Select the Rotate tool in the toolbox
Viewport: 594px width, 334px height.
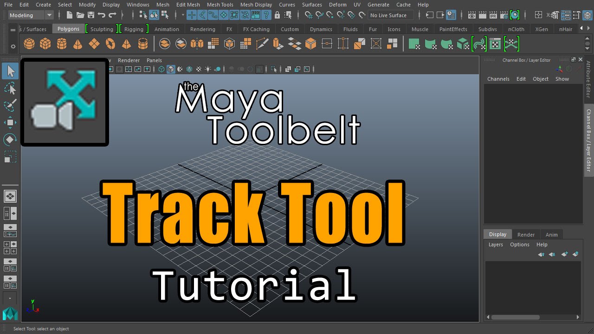tap(10, 140)
